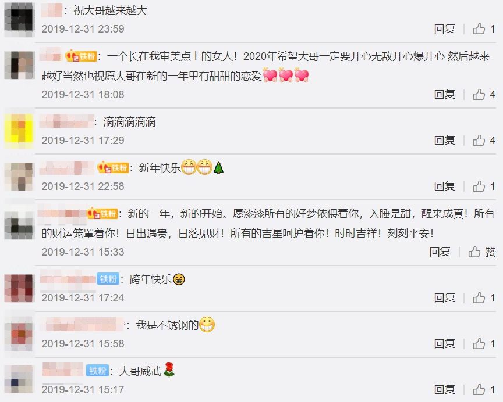Like the comment 祝大哥越来越大
Image resolution: width=503 pixels, height=402 pixels.
(x=484, y=29)
